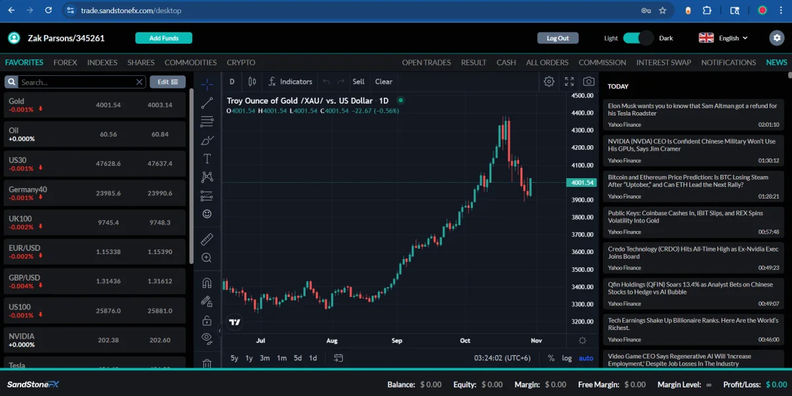The height and width of the screenshot is (396, 792).
Task: Take a chart snapshot with camera icon
Action: pyautogui.click(x=589, y=82)
